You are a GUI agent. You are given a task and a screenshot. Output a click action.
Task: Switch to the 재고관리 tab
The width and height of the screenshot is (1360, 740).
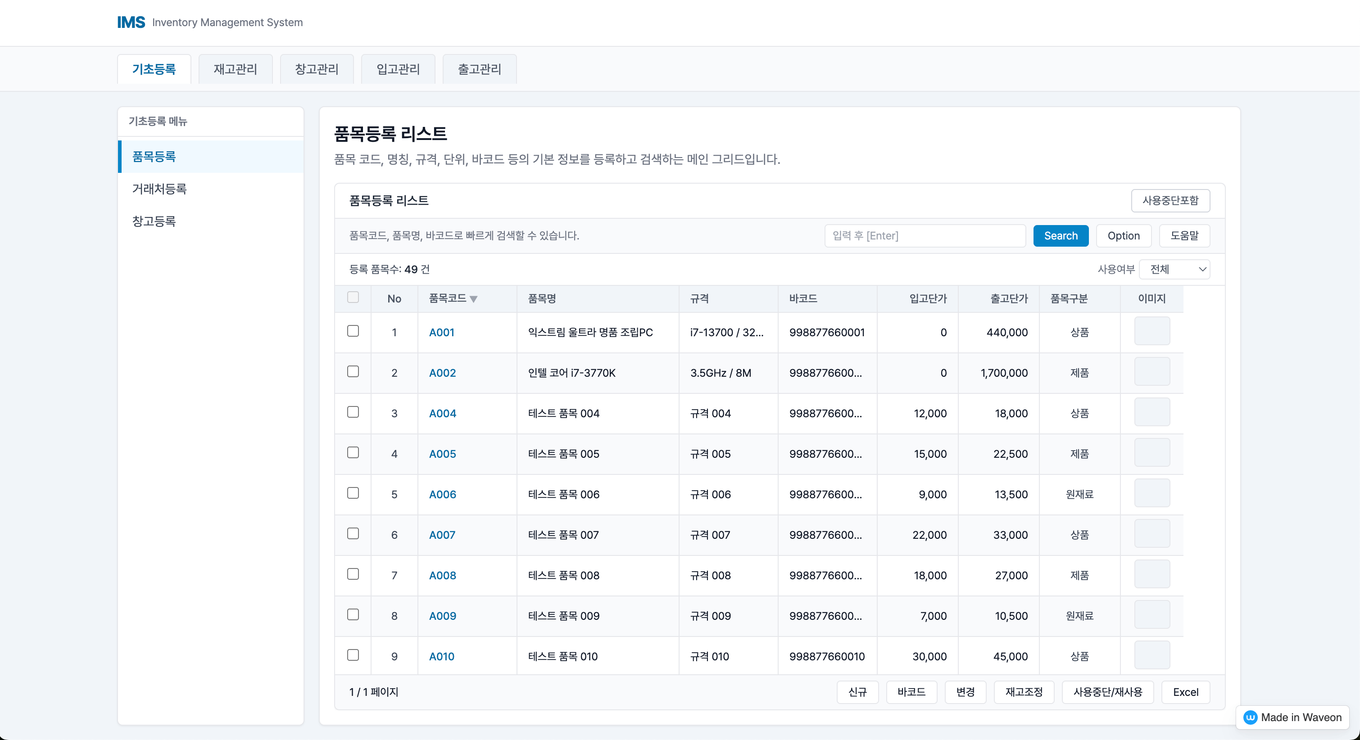pos(235,68)
